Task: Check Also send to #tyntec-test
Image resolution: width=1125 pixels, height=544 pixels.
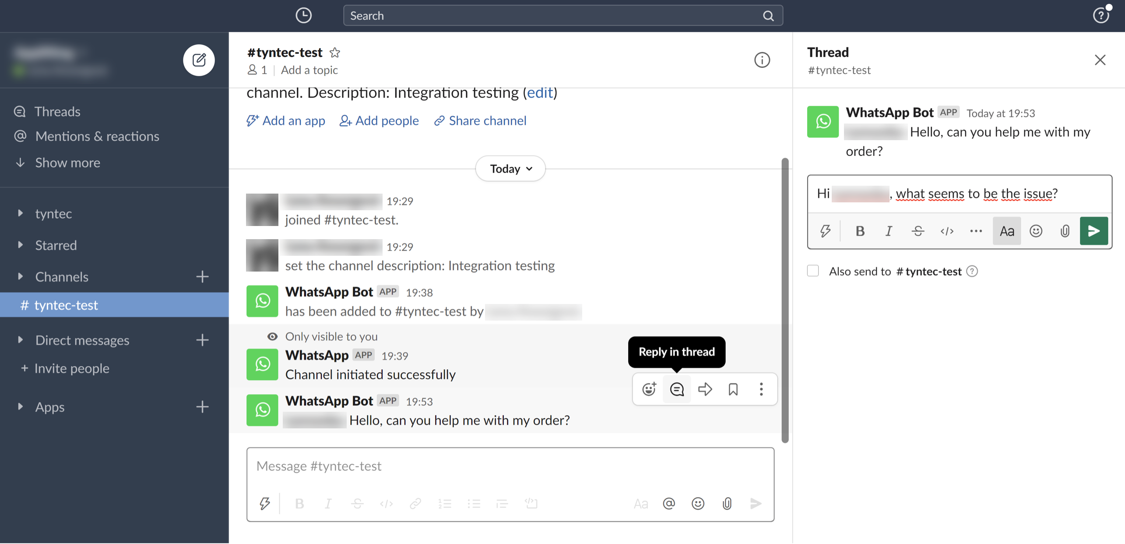Action: pyautogui.click(x=813, y=271)
